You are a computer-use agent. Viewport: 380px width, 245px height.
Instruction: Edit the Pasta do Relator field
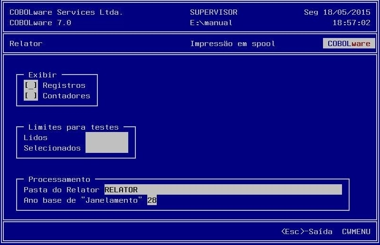click(x=223, y=189)
